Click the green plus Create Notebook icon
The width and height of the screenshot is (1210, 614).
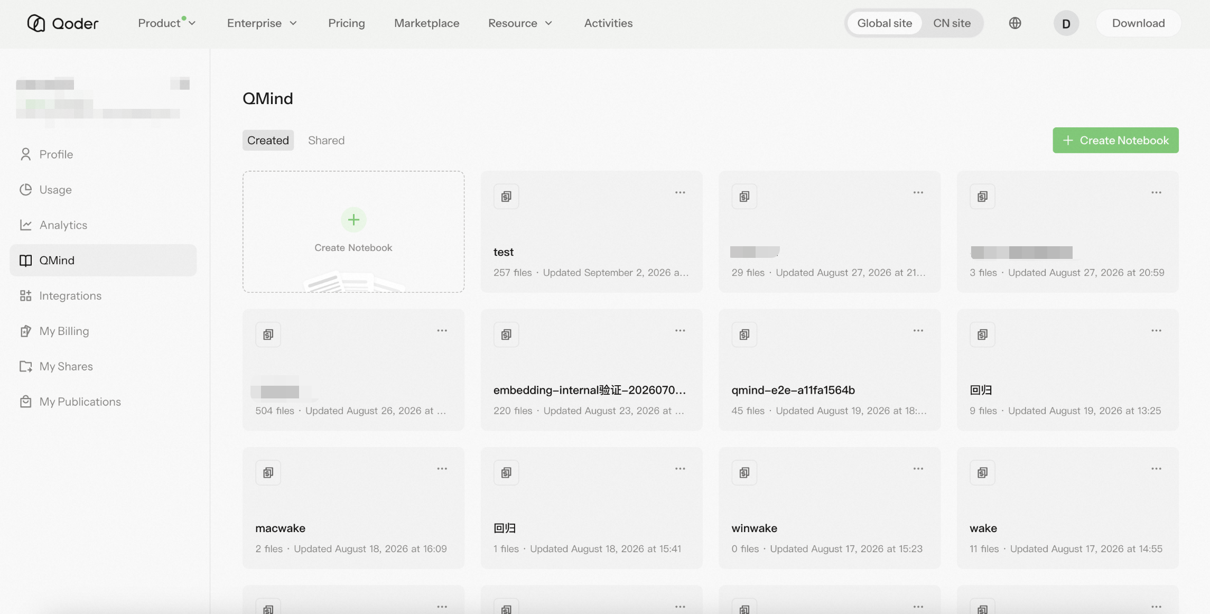353,220
